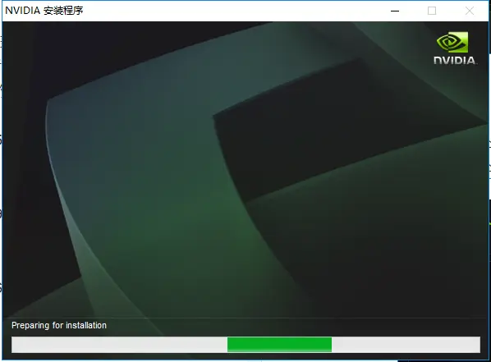
Task: Click the disabled maximize window button
Action: coord(432,11)
